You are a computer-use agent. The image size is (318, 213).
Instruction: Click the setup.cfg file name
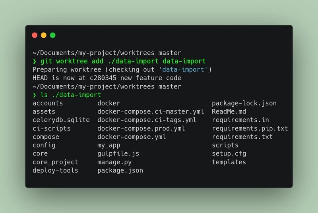[x=229, y=154]
